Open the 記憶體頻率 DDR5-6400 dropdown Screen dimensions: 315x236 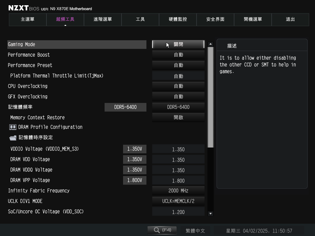coord(178,107)
